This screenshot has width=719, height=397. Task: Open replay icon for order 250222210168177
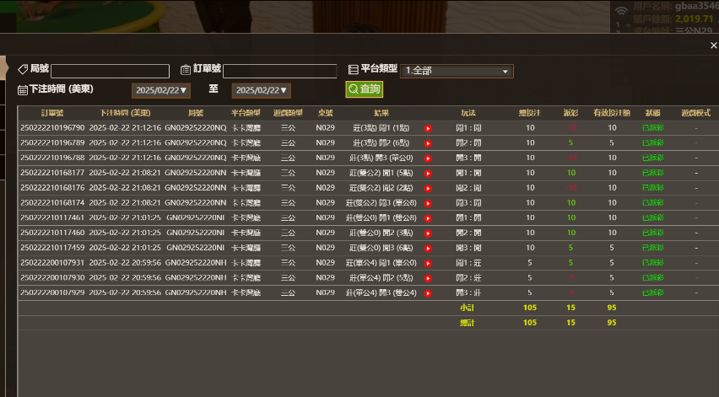[428, 173]
